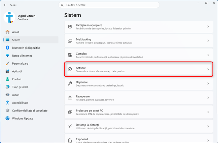Screen dimensions: 218x143
Task: Expand Partajare în apropiere chevron
Action: [x=208, y=26]
